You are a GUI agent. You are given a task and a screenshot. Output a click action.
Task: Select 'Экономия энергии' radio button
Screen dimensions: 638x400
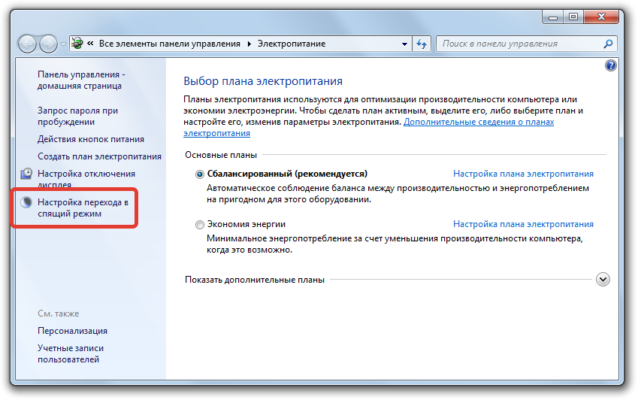pyautogui.click(x=199, y=225)
